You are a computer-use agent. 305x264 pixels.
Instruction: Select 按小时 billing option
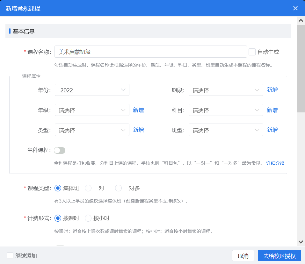88,218
